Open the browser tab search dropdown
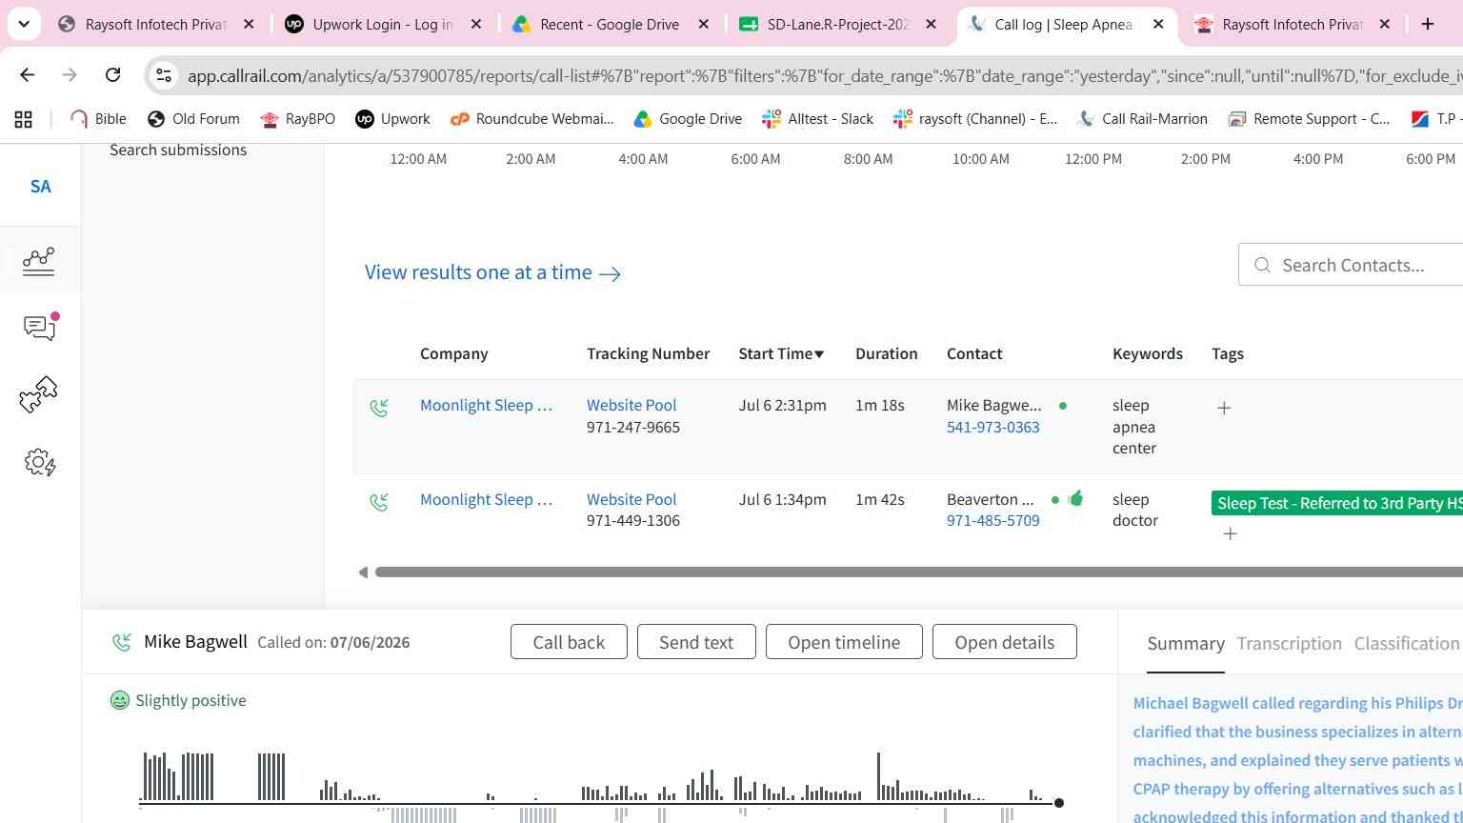Image resolution: width=1463 pixels, height=823 pixels. [x=24, y=24]
